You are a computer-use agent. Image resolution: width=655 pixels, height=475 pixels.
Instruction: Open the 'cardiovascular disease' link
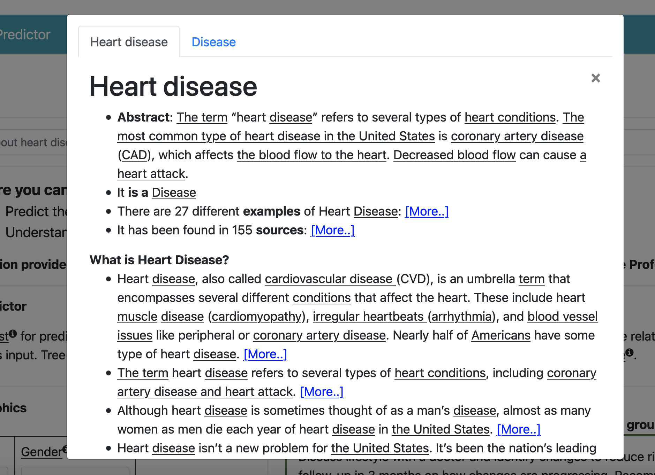[x=330, y=279]
